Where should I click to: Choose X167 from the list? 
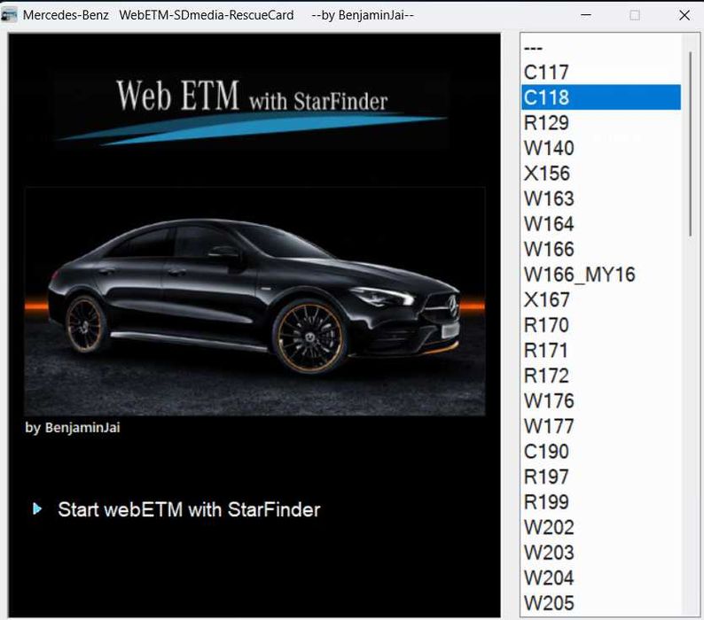click(x=601, y=299)
